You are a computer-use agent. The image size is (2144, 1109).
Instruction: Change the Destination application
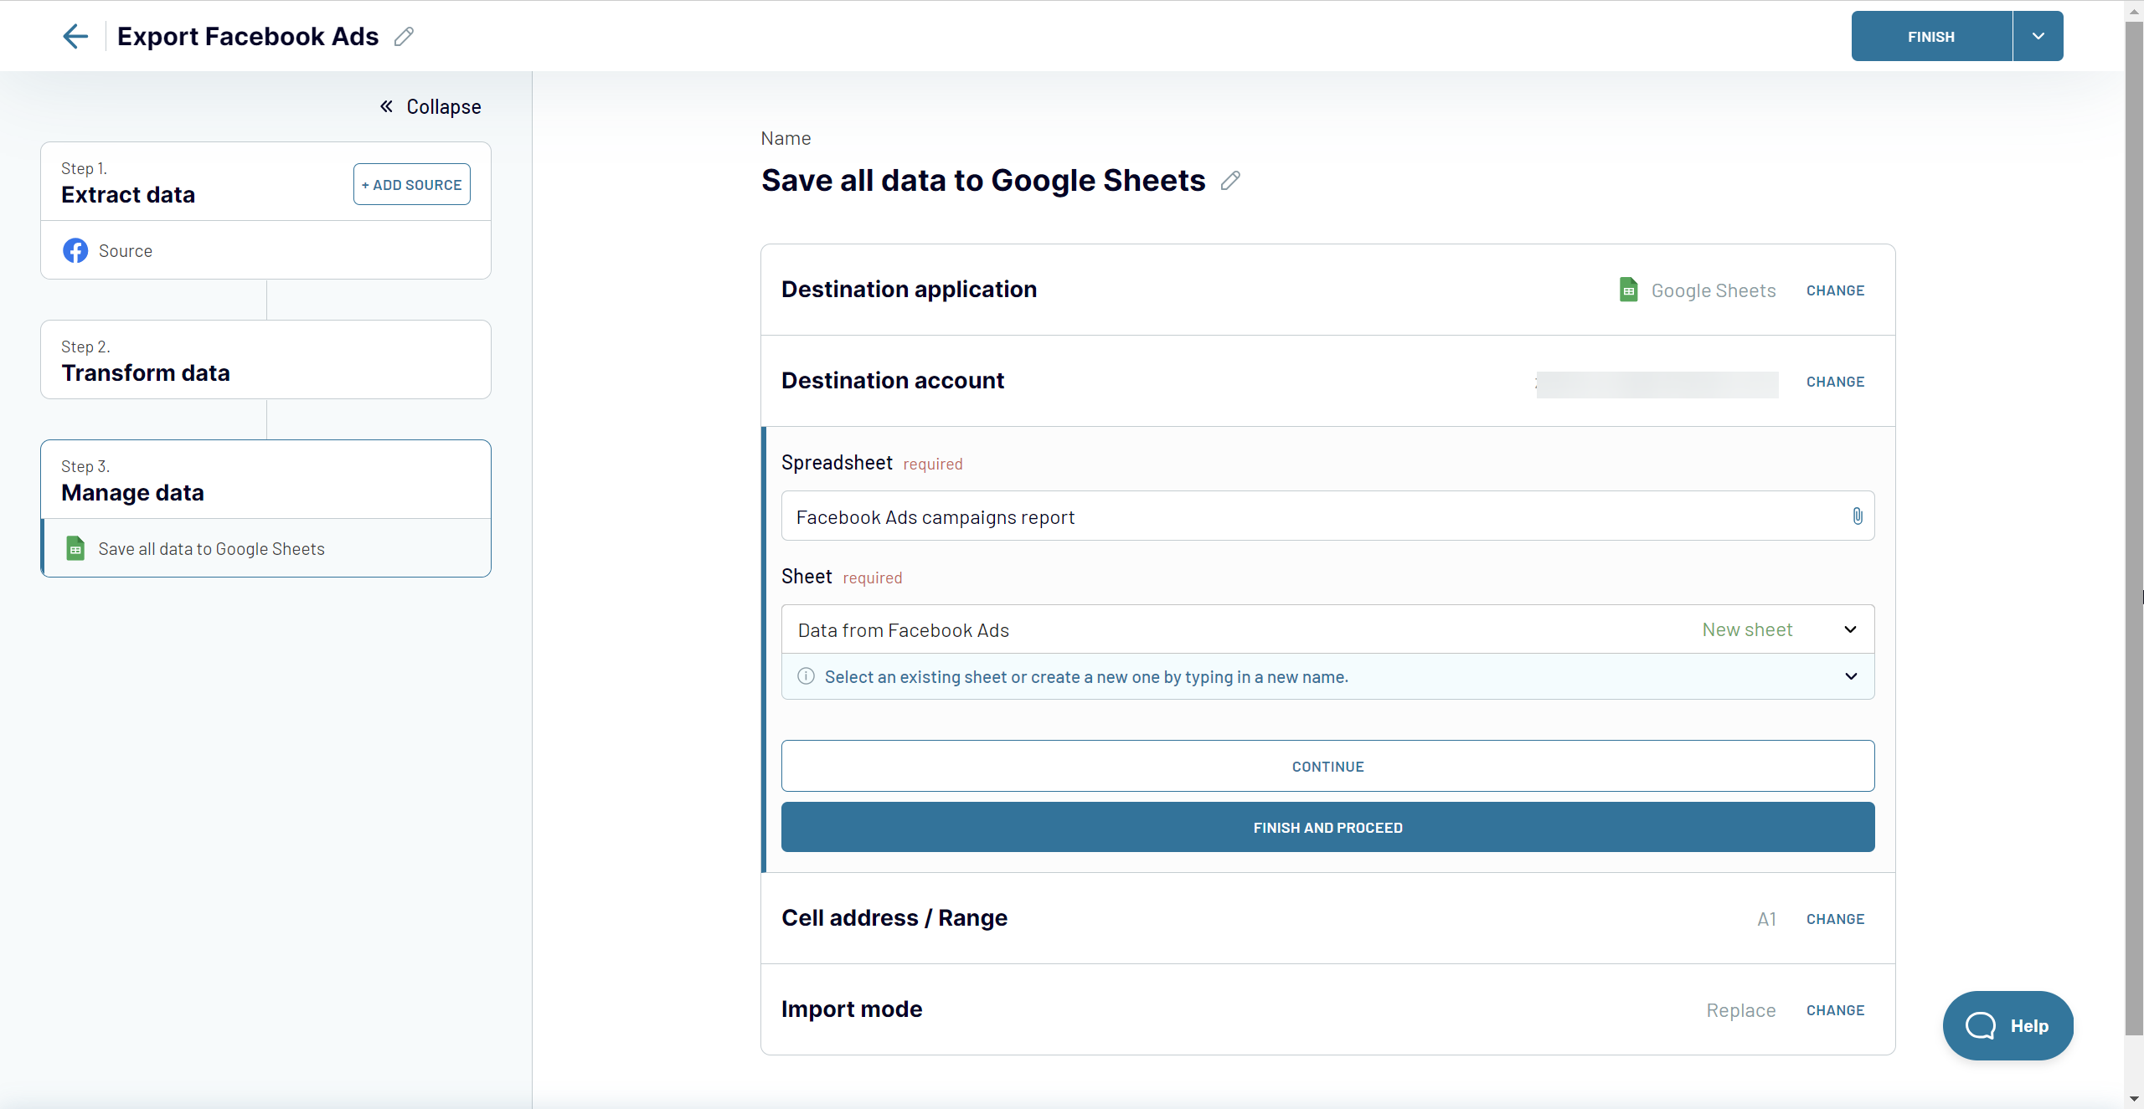pos(1835,290)
